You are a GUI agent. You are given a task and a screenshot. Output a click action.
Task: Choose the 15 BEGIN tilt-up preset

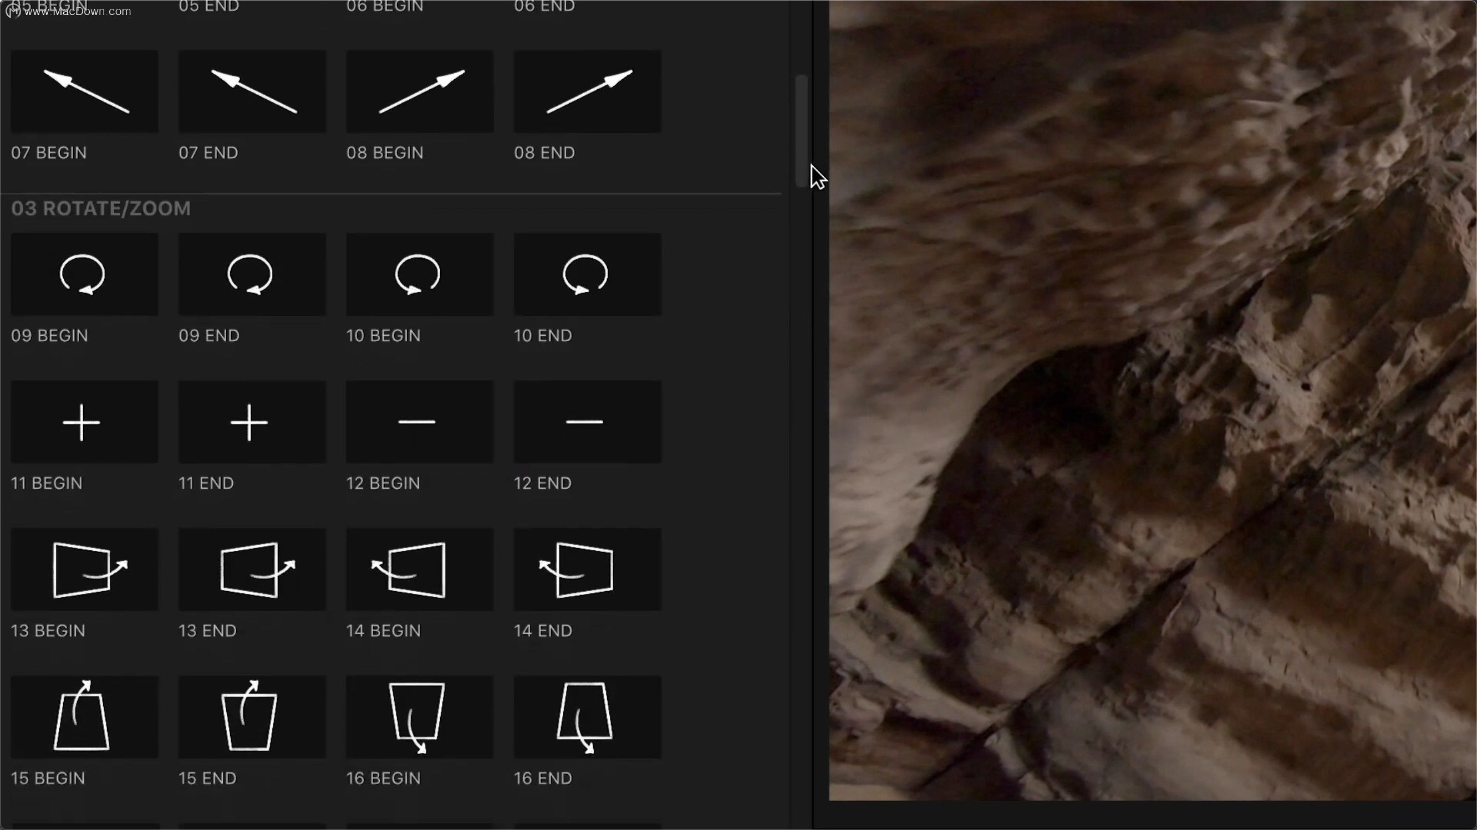coord(84,716)
